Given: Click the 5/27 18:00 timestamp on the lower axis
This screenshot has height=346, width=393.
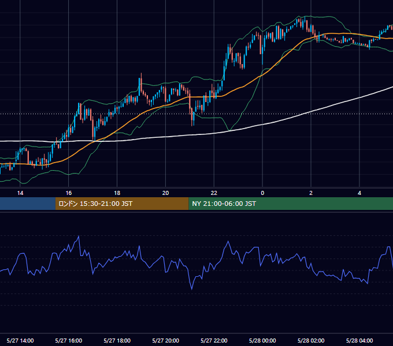Looking at the screenshot, I should click(117, 340).
